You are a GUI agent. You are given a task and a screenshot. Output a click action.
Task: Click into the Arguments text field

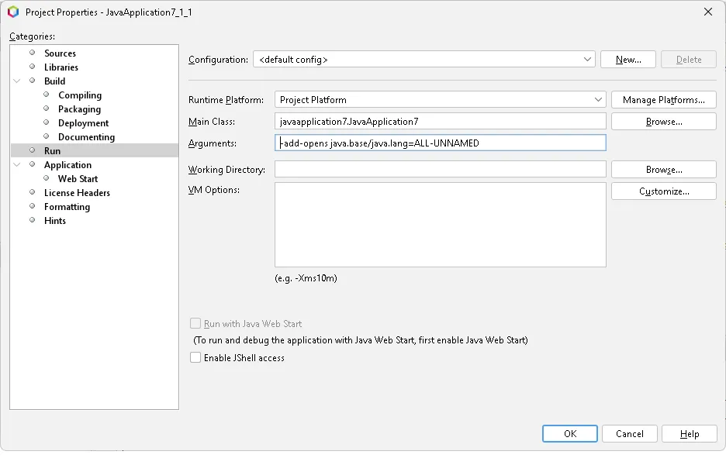[x=440, y=143]
